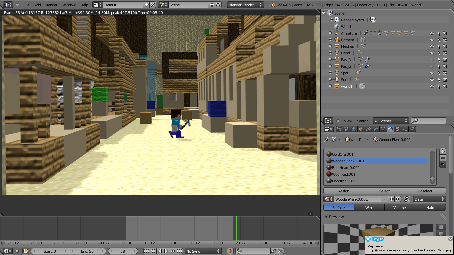Image resolution: width=454 pixels, height=255 pixels.
Task: Collapse the Preview panel
Action: coord(326,217)
